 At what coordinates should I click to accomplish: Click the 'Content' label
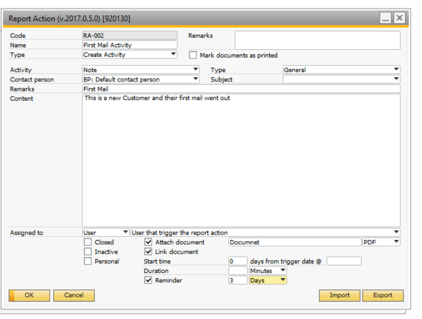pos(21,98)
